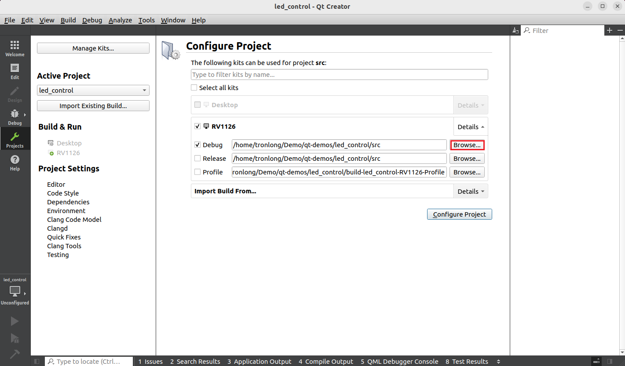Focus the Debug build path field
The width and height of the screenshot is (625, 366).
339,145
